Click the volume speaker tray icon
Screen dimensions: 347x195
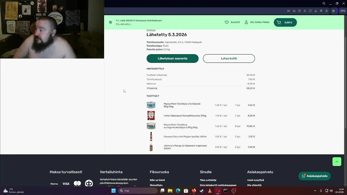tap(331, 191)
